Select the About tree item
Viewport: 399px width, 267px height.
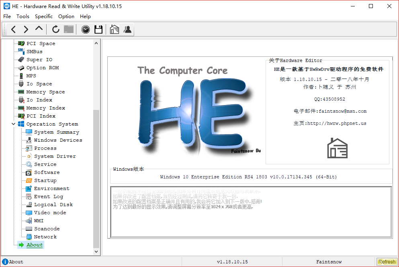pyautogui.click(x=35, y=245)
